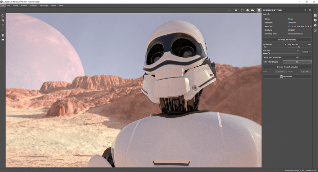Open the Display settings panel icon
The image size is (318, 172).
click(x=315, y=20)
